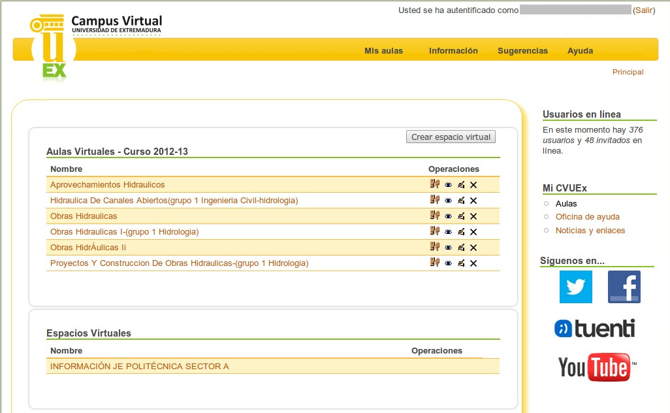
Task: Open the Sugerencias menu
Action: (x=522, y=51)
